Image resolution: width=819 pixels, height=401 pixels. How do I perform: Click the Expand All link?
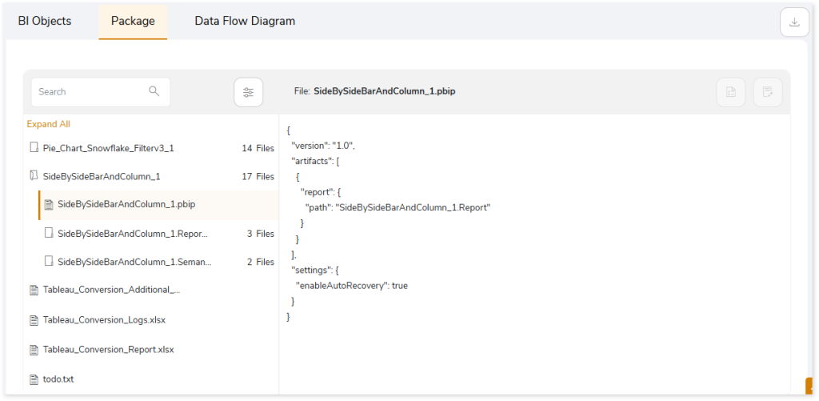[x=49, y=124]
